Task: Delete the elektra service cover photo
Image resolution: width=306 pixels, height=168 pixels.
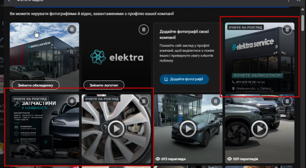Action: [x=72, y=29]
